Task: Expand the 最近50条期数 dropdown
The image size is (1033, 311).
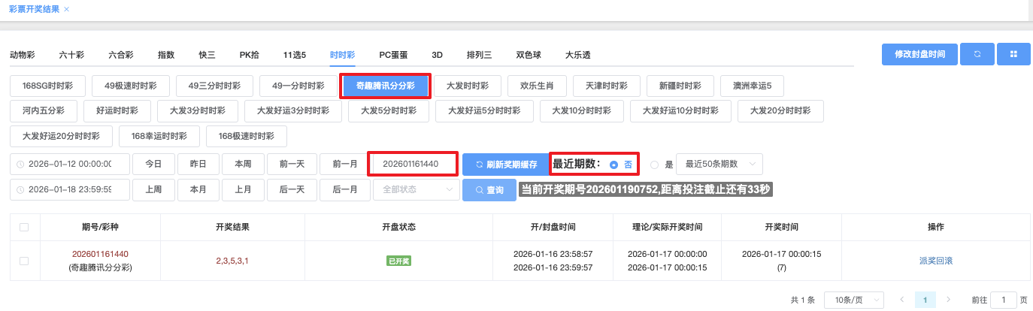Action: coord(719,164)
